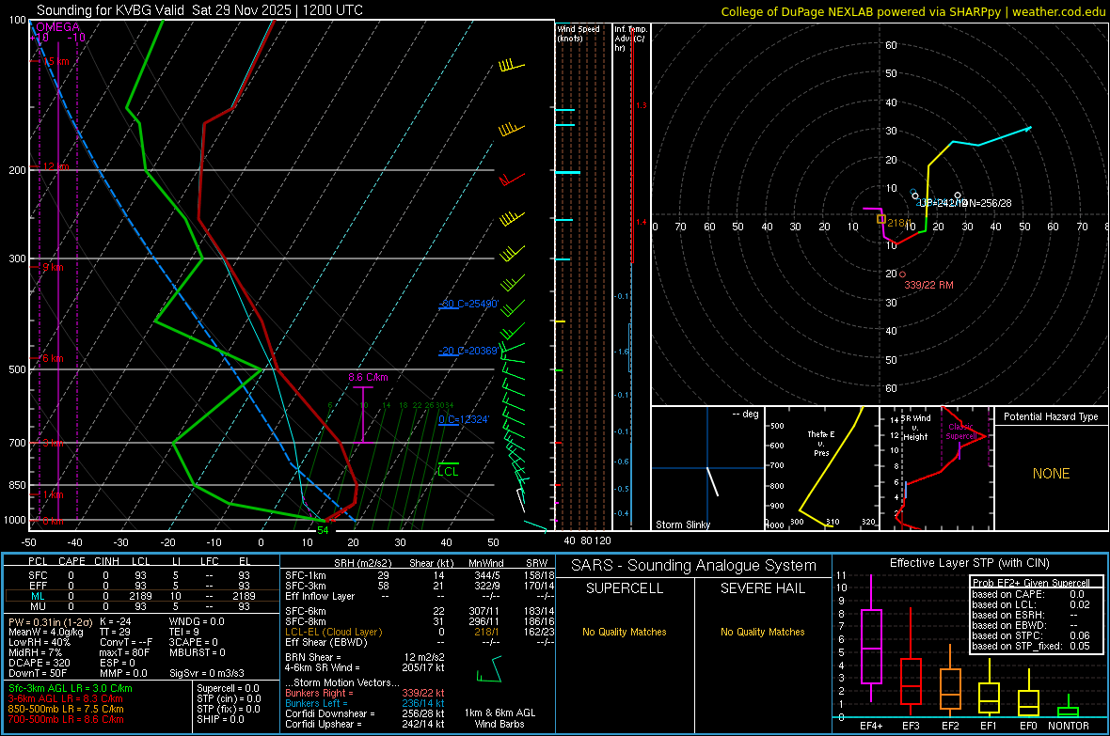Click the 'Potential Hazard Type' header

click(x=1051, y=416)
